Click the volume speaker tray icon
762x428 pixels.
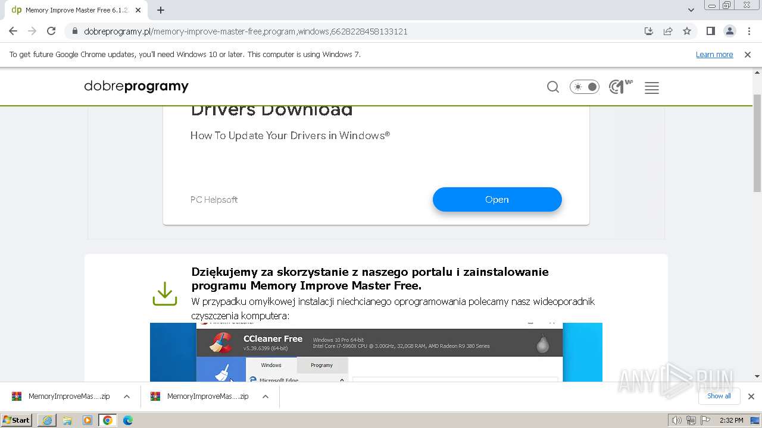coord(677,420)
